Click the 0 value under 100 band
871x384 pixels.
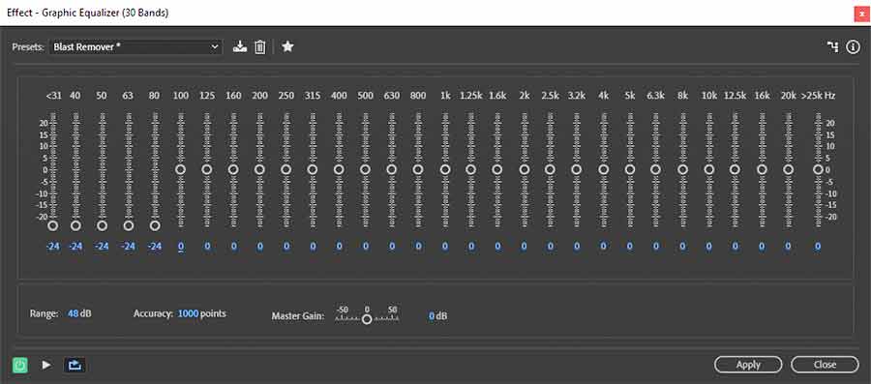[x=181, y=247]
